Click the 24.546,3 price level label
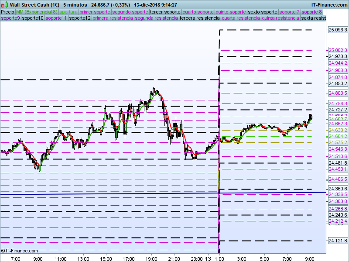Image resolution: width=349 pixels, height=262 pixels. 338,149
